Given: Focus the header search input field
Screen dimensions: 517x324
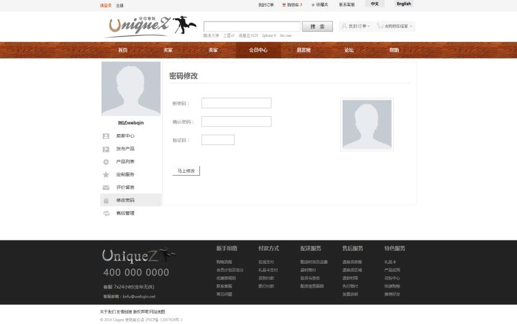Looking at the screenshot, I should (x=252, y=26).
